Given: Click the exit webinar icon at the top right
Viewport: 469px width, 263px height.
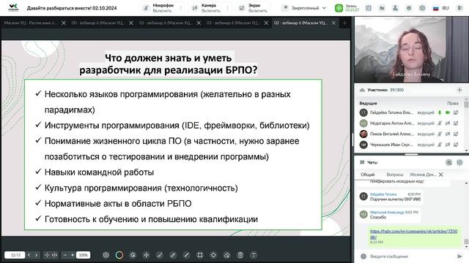Looking at the screenshot, I should pyautogui.click(x=459, y=8).
